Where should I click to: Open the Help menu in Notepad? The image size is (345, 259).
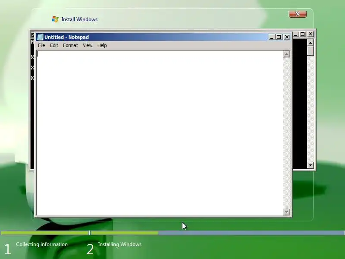point(102,45)
